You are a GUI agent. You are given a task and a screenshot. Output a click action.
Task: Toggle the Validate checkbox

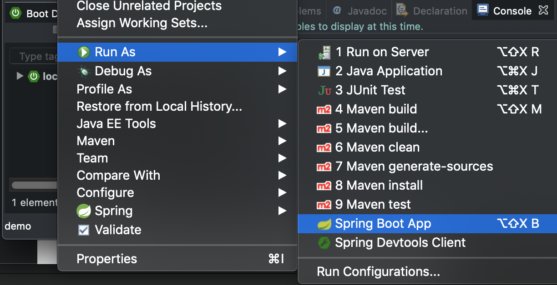pyautogui.click(x=83, y=230)
